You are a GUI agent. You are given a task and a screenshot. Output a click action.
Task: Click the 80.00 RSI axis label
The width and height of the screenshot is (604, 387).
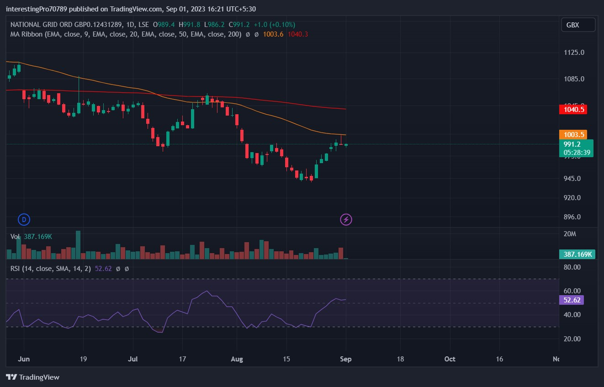[572, 267]
